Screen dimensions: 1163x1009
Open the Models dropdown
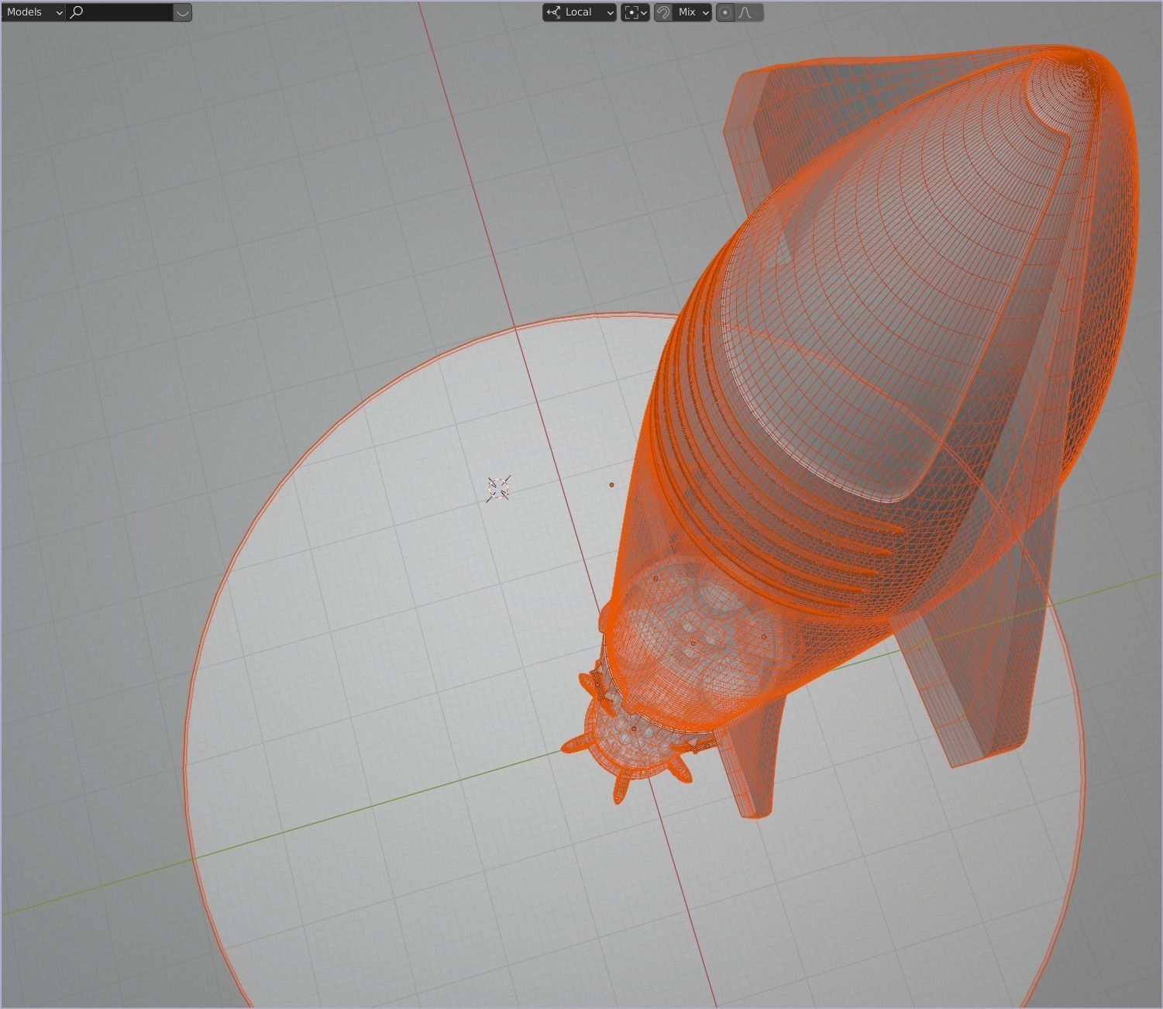click(x=33, y=12)
